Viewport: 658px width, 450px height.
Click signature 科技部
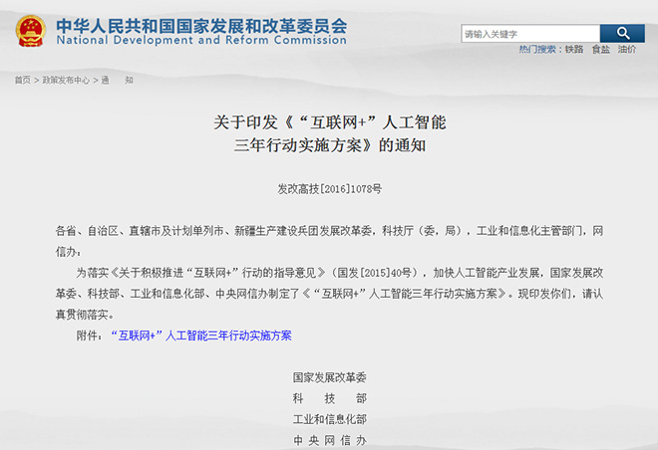[329, 398]
